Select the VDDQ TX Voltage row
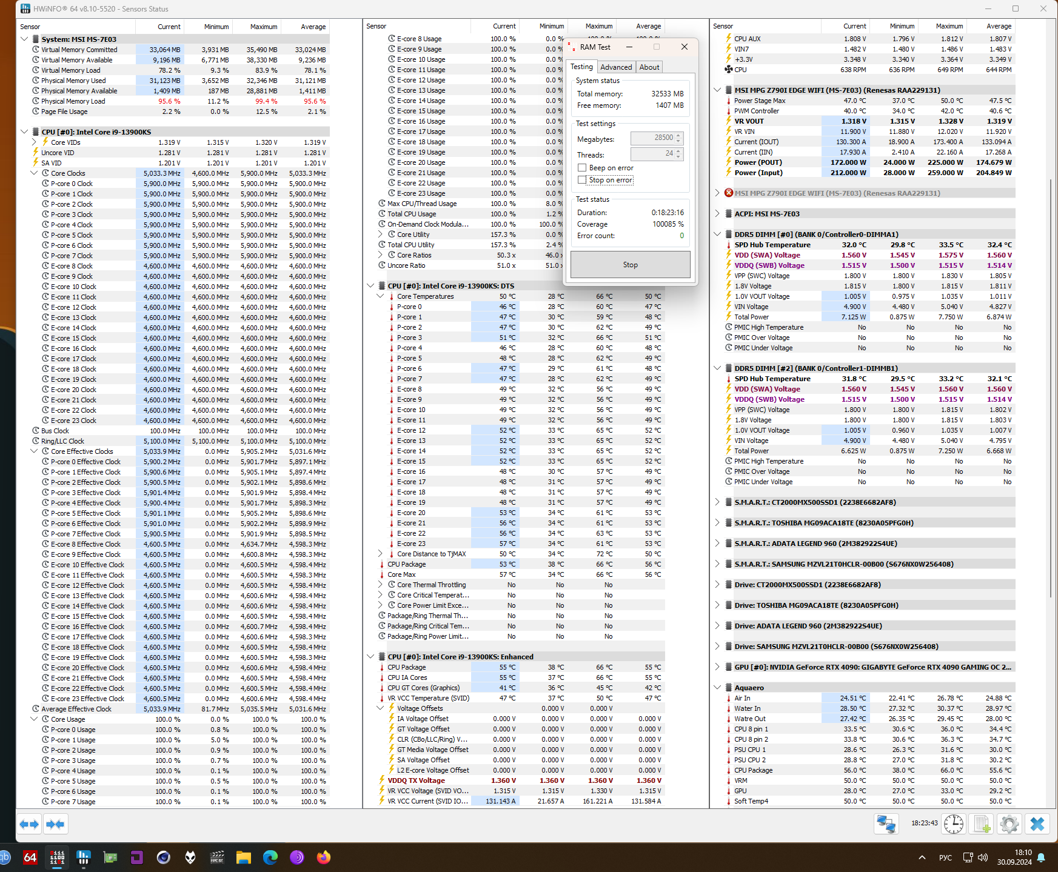The width and height of the screenshot is (1058, 872). (520, 780)
